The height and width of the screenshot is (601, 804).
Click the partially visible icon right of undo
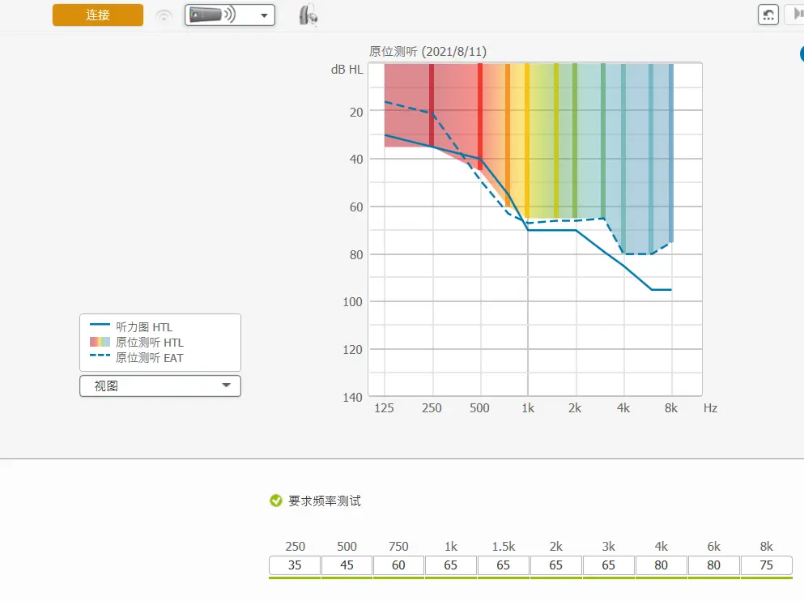click(796, 15)
